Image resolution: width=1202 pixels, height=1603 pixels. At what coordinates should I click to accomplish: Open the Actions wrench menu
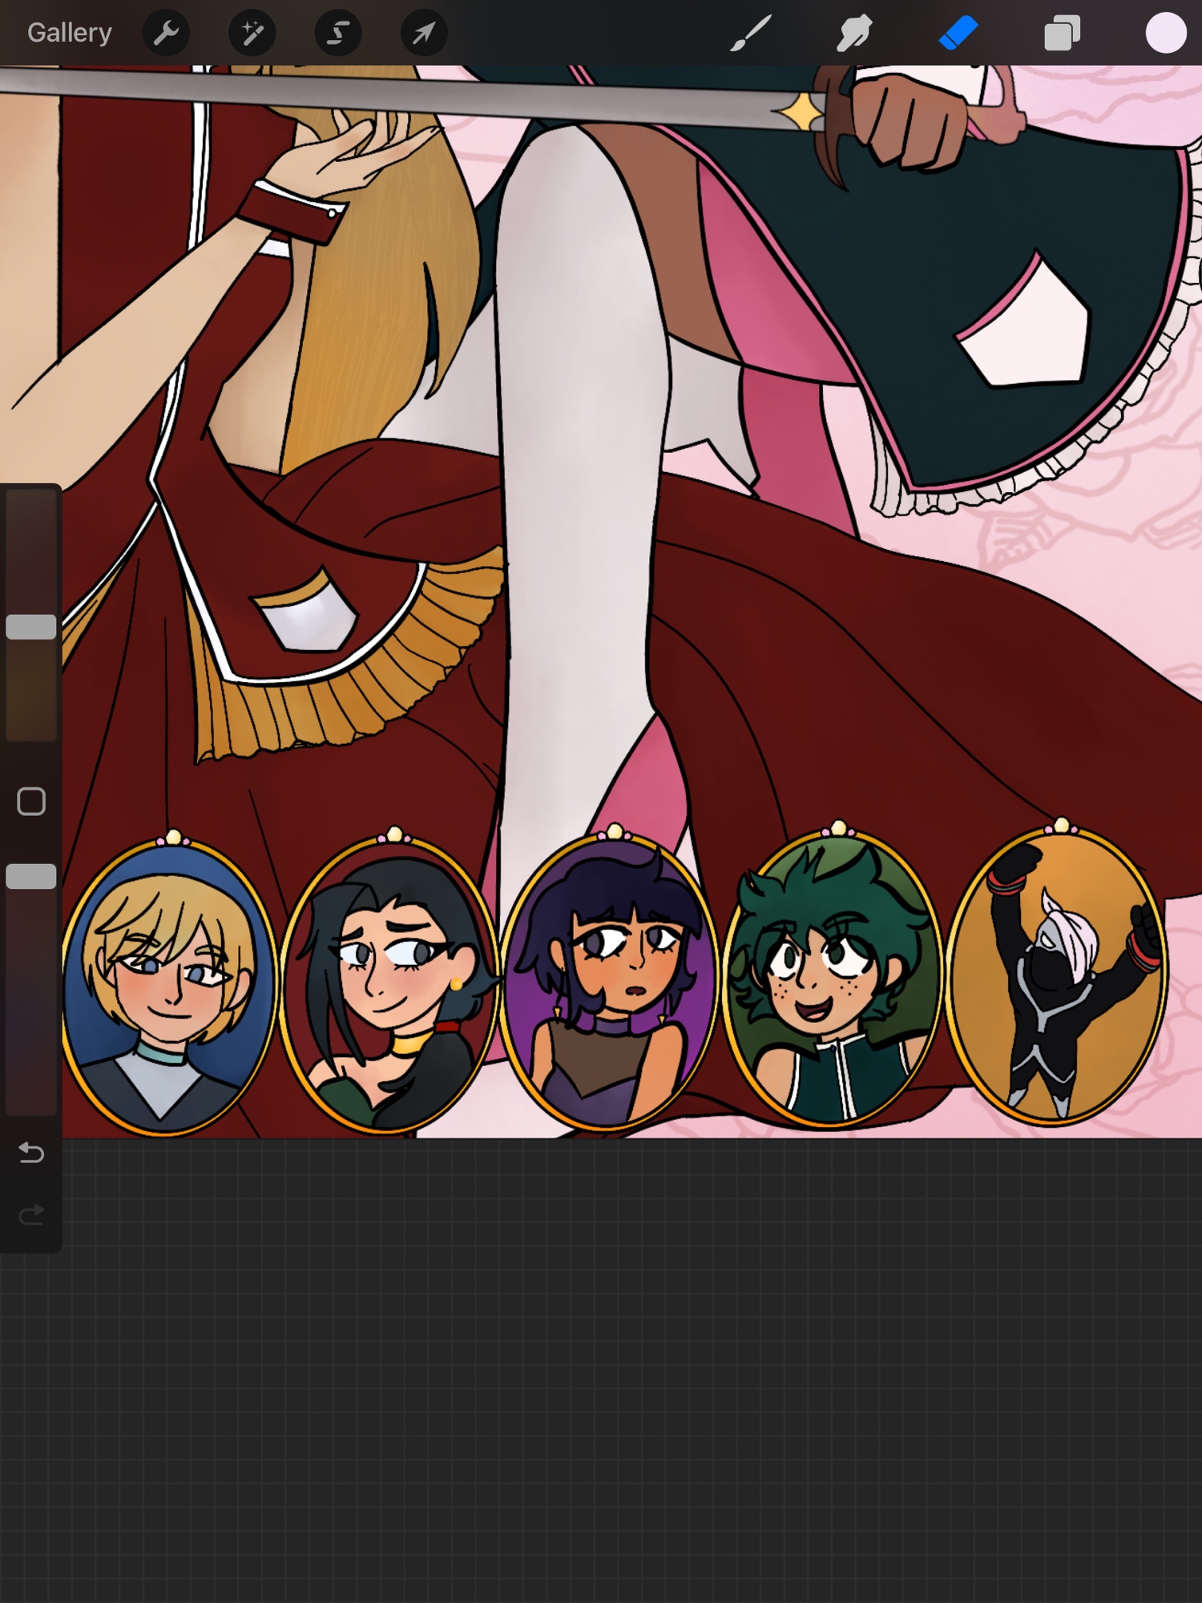pos(166,33)
